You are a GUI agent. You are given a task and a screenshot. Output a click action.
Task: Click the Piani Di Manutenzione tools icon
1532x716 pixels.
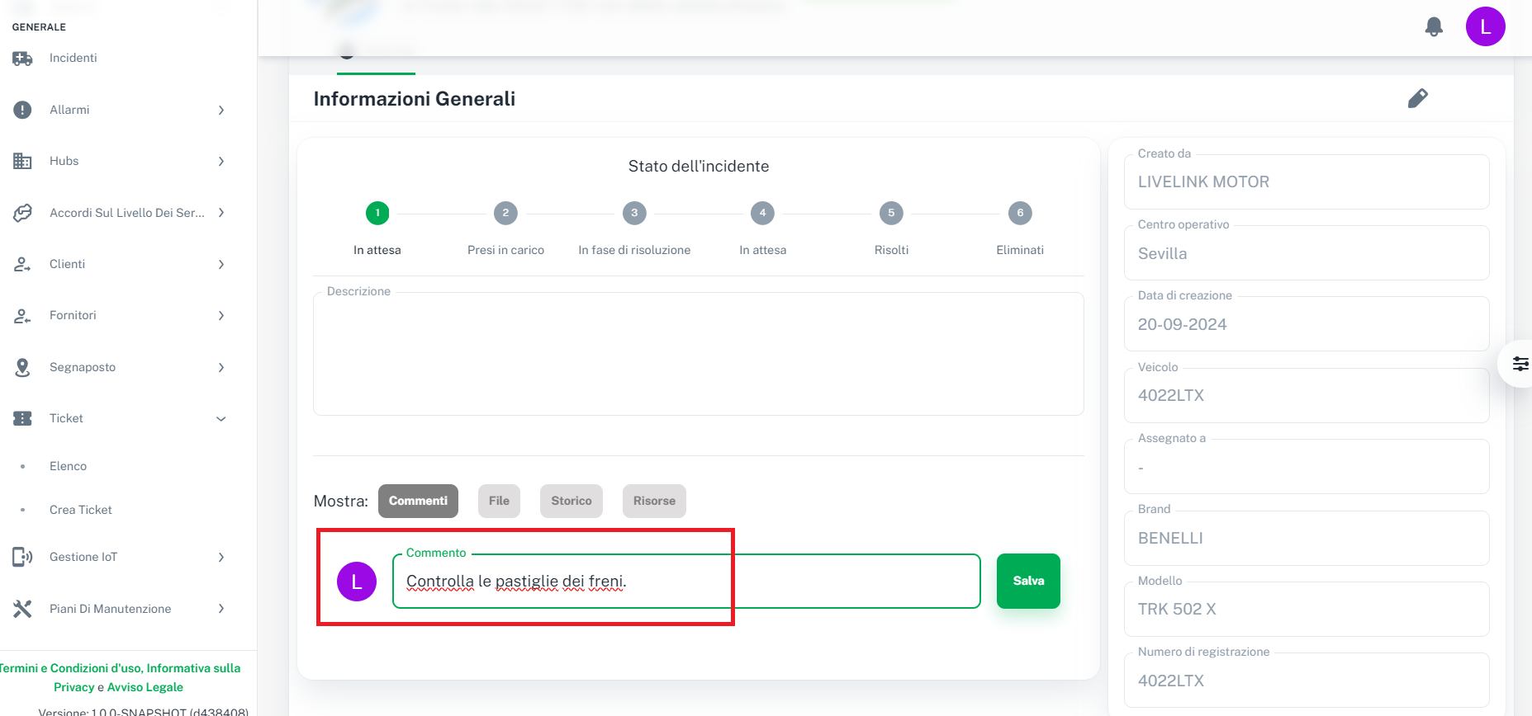click(x=22, y=609)
